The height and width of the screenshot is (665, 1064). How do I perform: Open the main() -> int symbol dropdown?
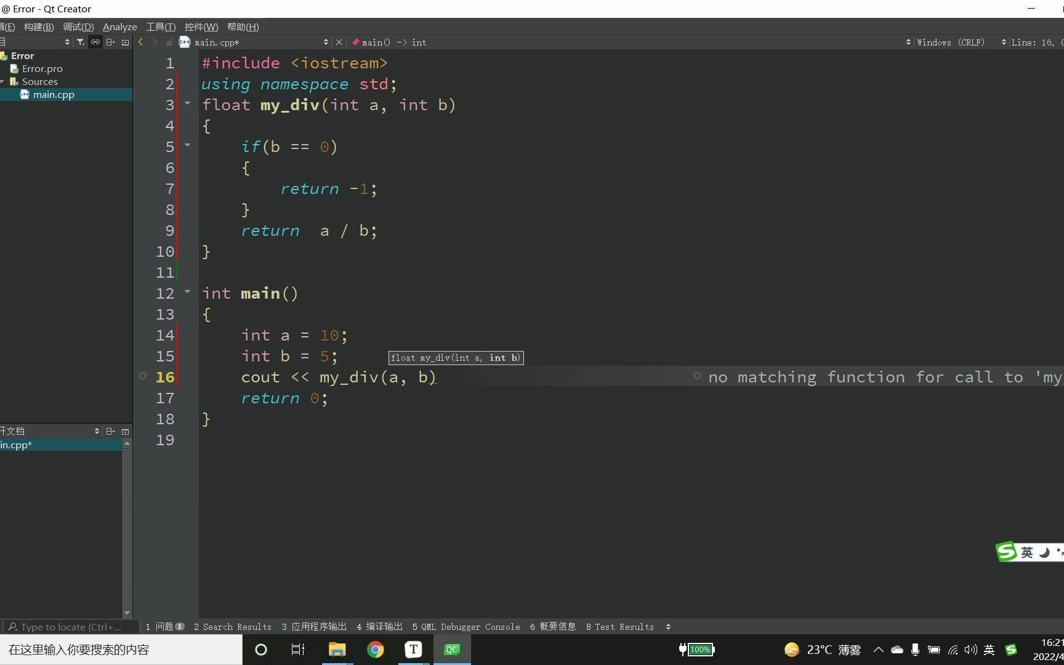[390, 42]
